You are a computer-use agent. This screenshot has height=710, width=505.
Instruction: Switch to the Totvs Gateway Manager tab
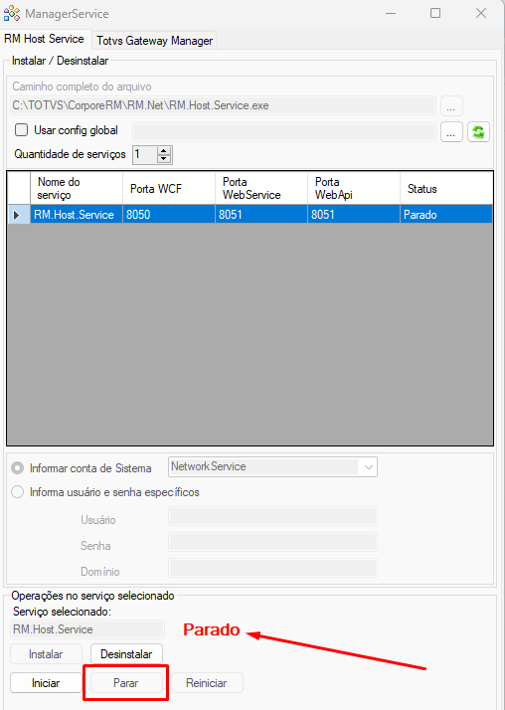click(154, 41)
